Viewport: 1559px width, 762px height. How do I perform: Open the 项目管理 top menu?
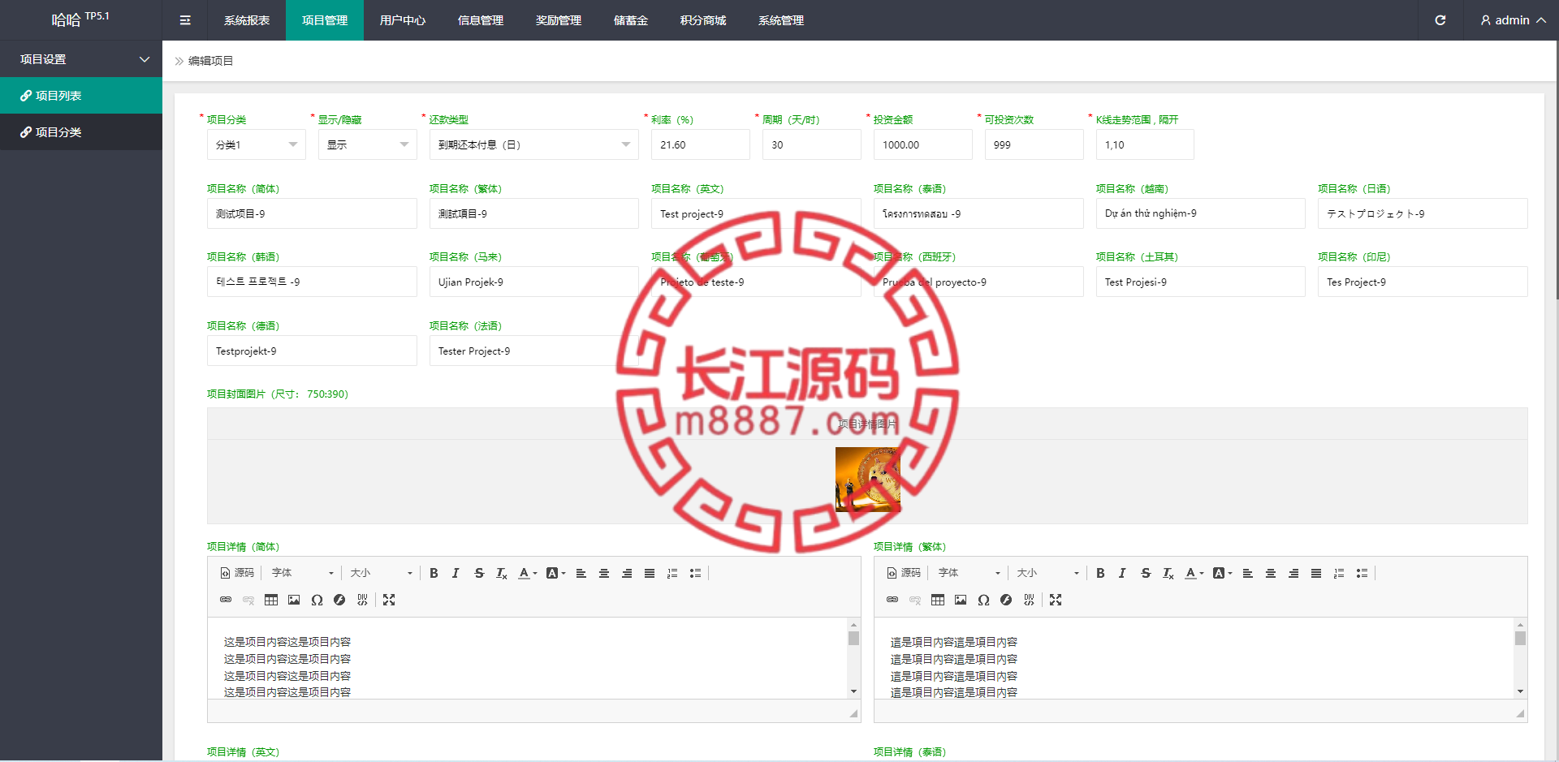(x=325, y=20)
